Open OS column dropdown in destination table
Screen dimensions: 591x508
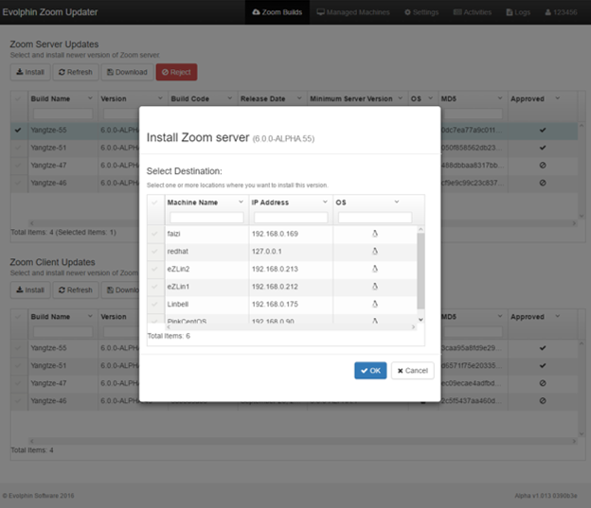[397, 202]
